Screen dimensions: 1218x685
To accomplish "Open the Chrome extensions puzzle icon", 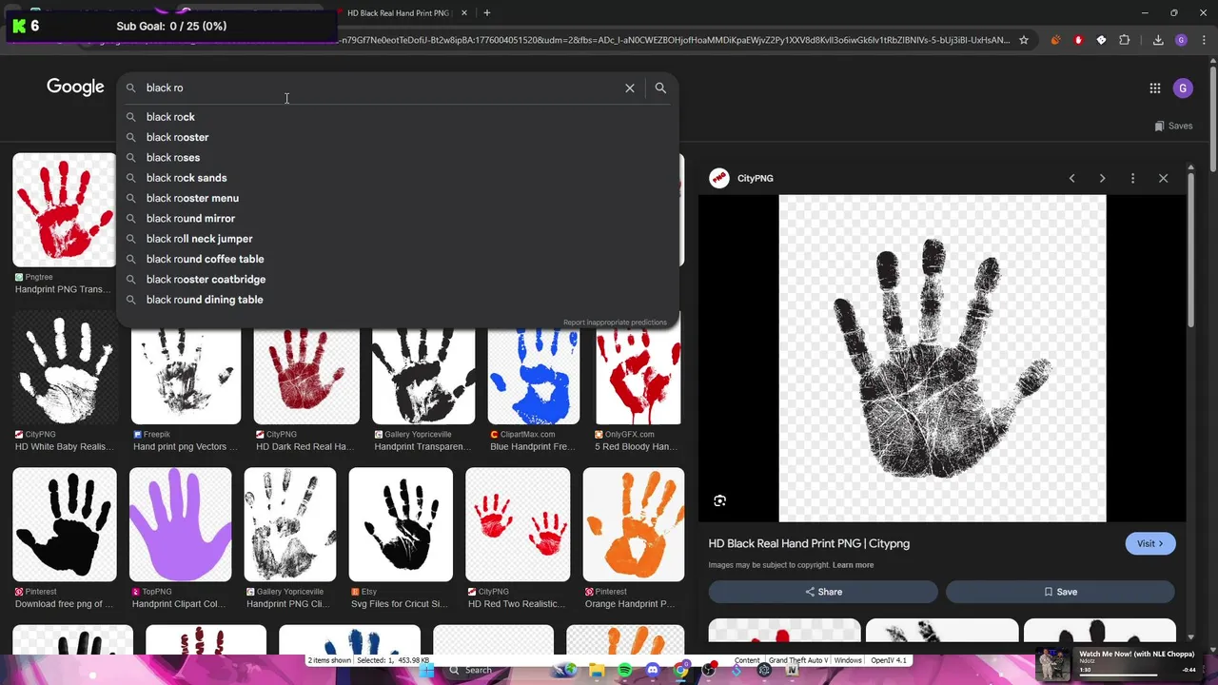I will click(1125, 40).
